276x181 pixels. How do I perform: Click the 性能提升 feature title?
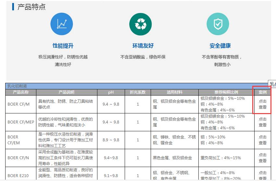tap(63, 46)
